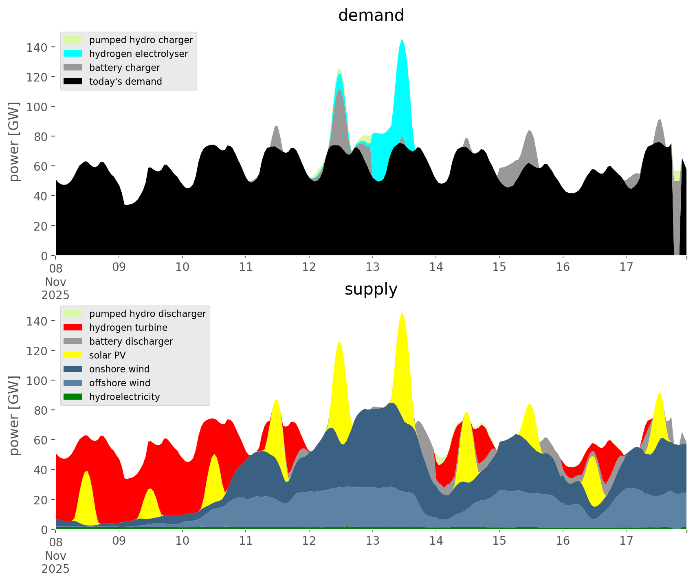This screenshot has height=583, width=695.
Task: Select the "pumped hydro discharger" legend label
Action: 147,314
